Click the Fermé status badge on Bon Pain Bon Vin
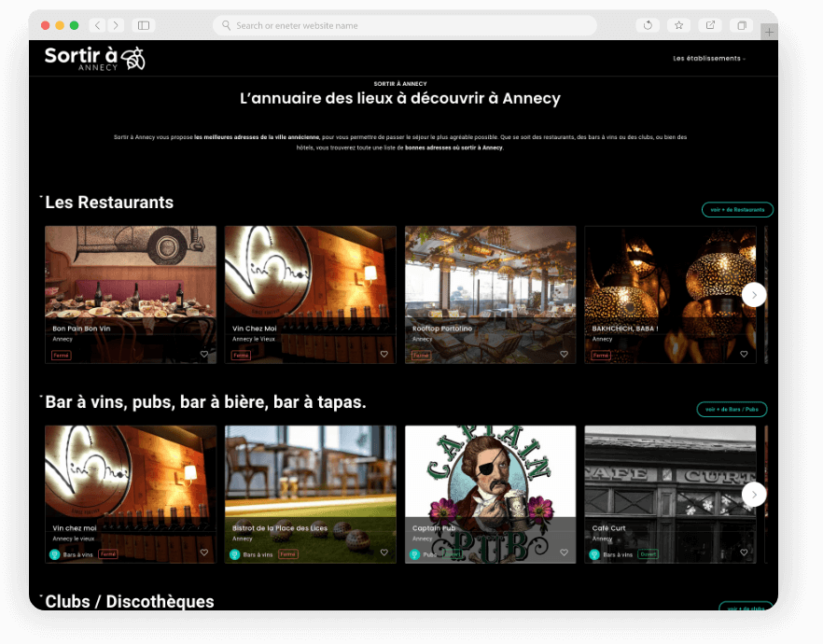The image size is (823, 644). tap(61, 356)
